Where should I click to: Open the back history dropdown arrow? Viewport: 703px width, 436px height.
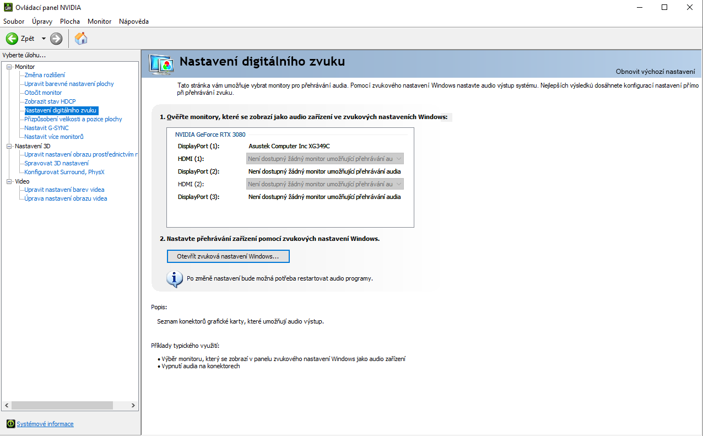tap(44, 39)
